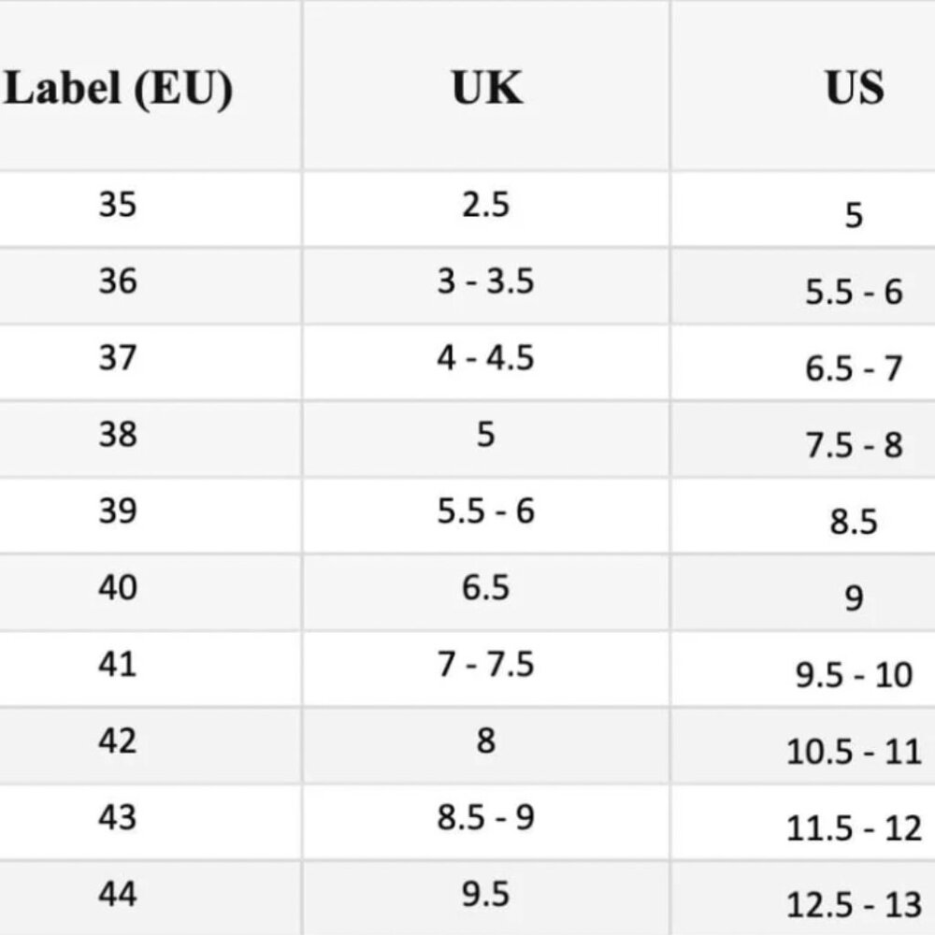Click the US 12.5 - 13 cell
Viewport: 935px width, 935px height.
[803, 898]
